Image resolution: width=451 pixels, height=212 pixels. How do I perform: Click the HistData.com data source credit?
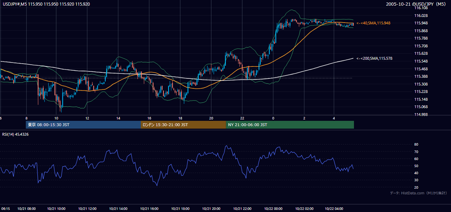point(419,193)
